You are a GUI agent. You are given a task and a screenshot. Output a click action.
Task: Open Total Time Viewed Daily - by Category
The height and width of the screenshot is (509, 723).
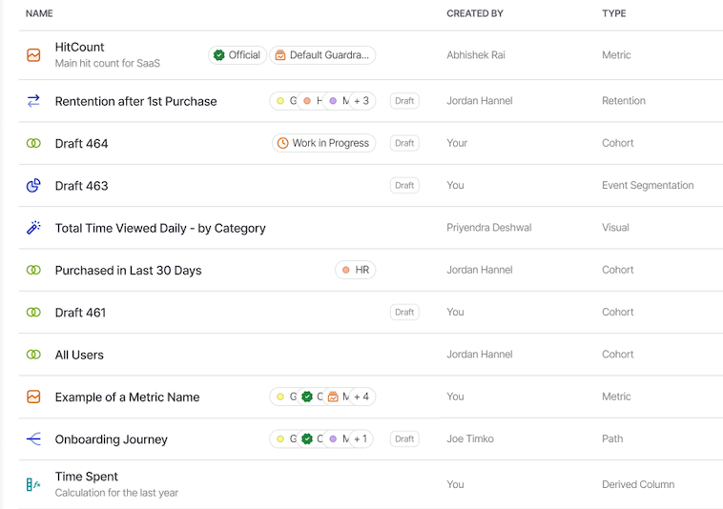click(x=160, y=229)
